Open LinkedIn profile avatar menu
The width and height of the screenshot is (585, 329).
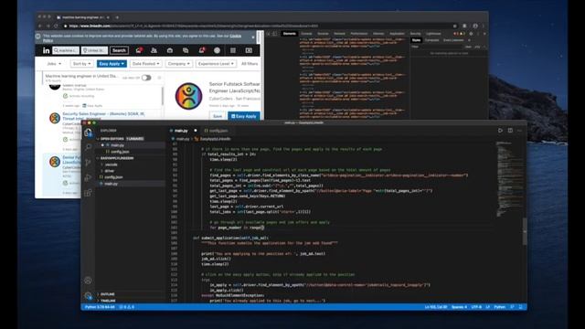217,50
